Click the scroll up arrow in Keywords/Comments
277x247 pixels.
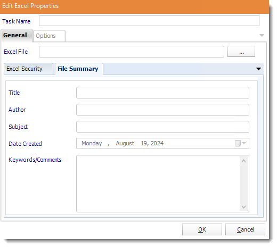pos(243,161)
